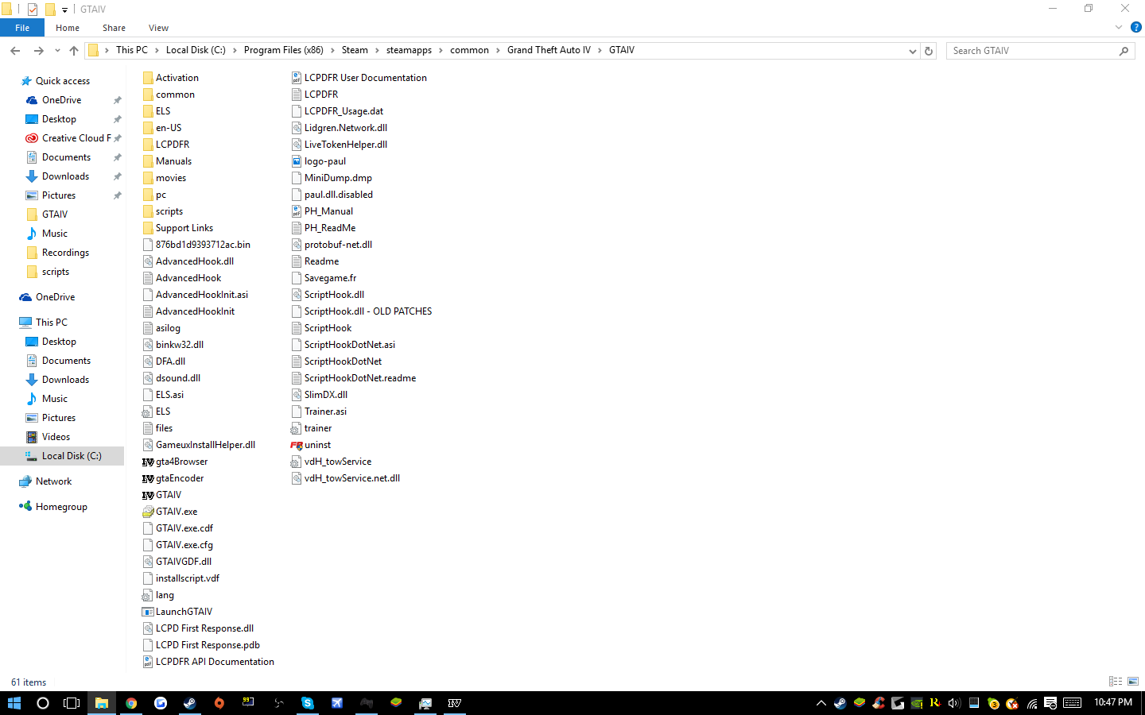
Task: Navigate to Grand Theft Auto IV breadcrumb
Action: [549, 50]
